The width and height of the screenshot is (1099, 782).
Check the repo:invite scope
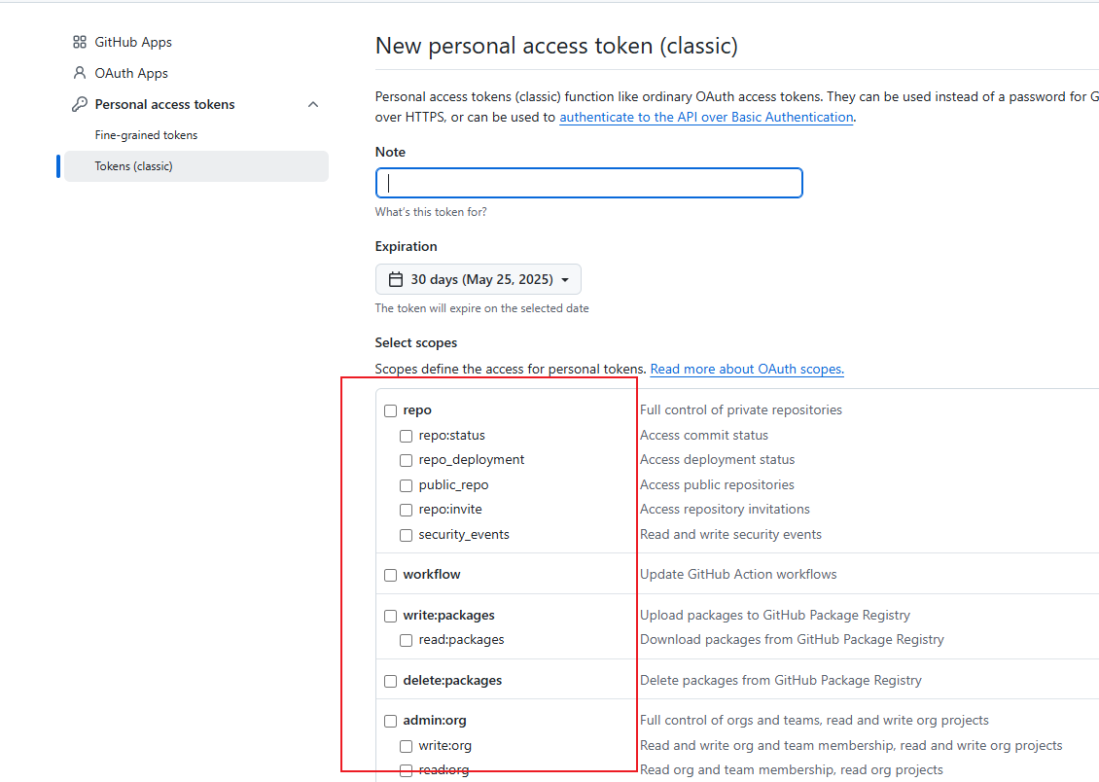point(406,510)
